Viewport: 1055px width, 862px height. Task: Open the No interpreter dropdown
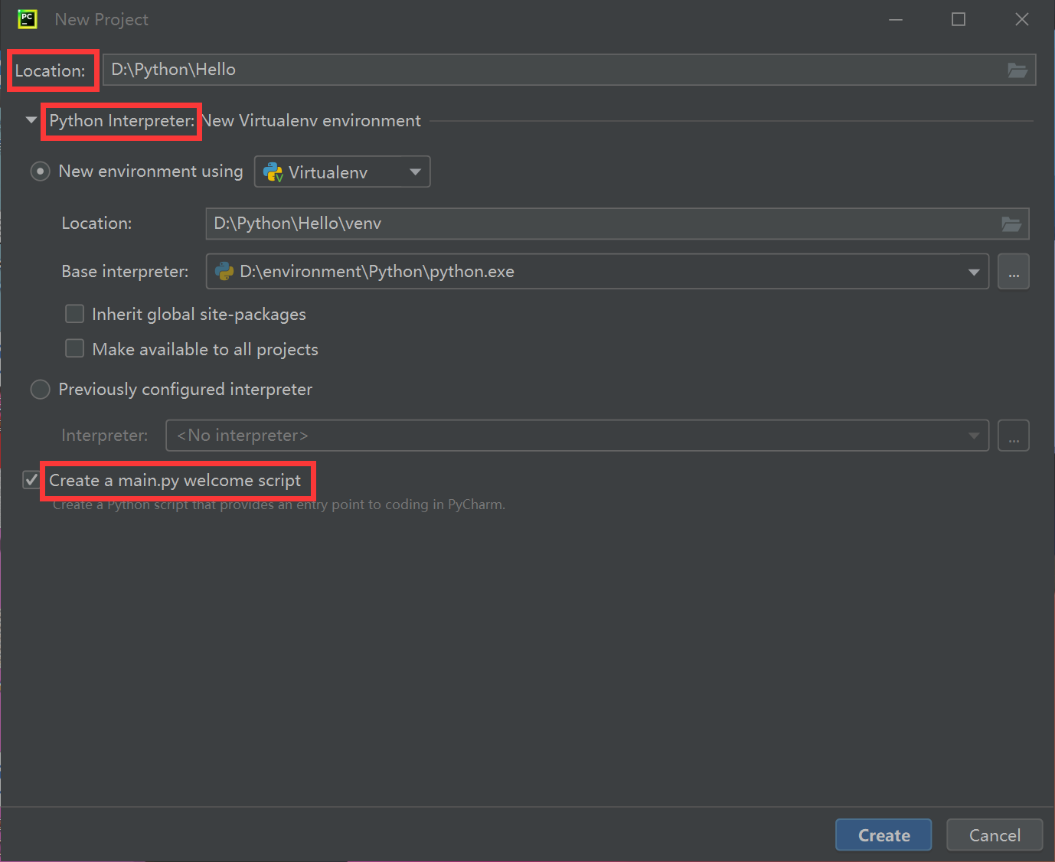point(577,436)
